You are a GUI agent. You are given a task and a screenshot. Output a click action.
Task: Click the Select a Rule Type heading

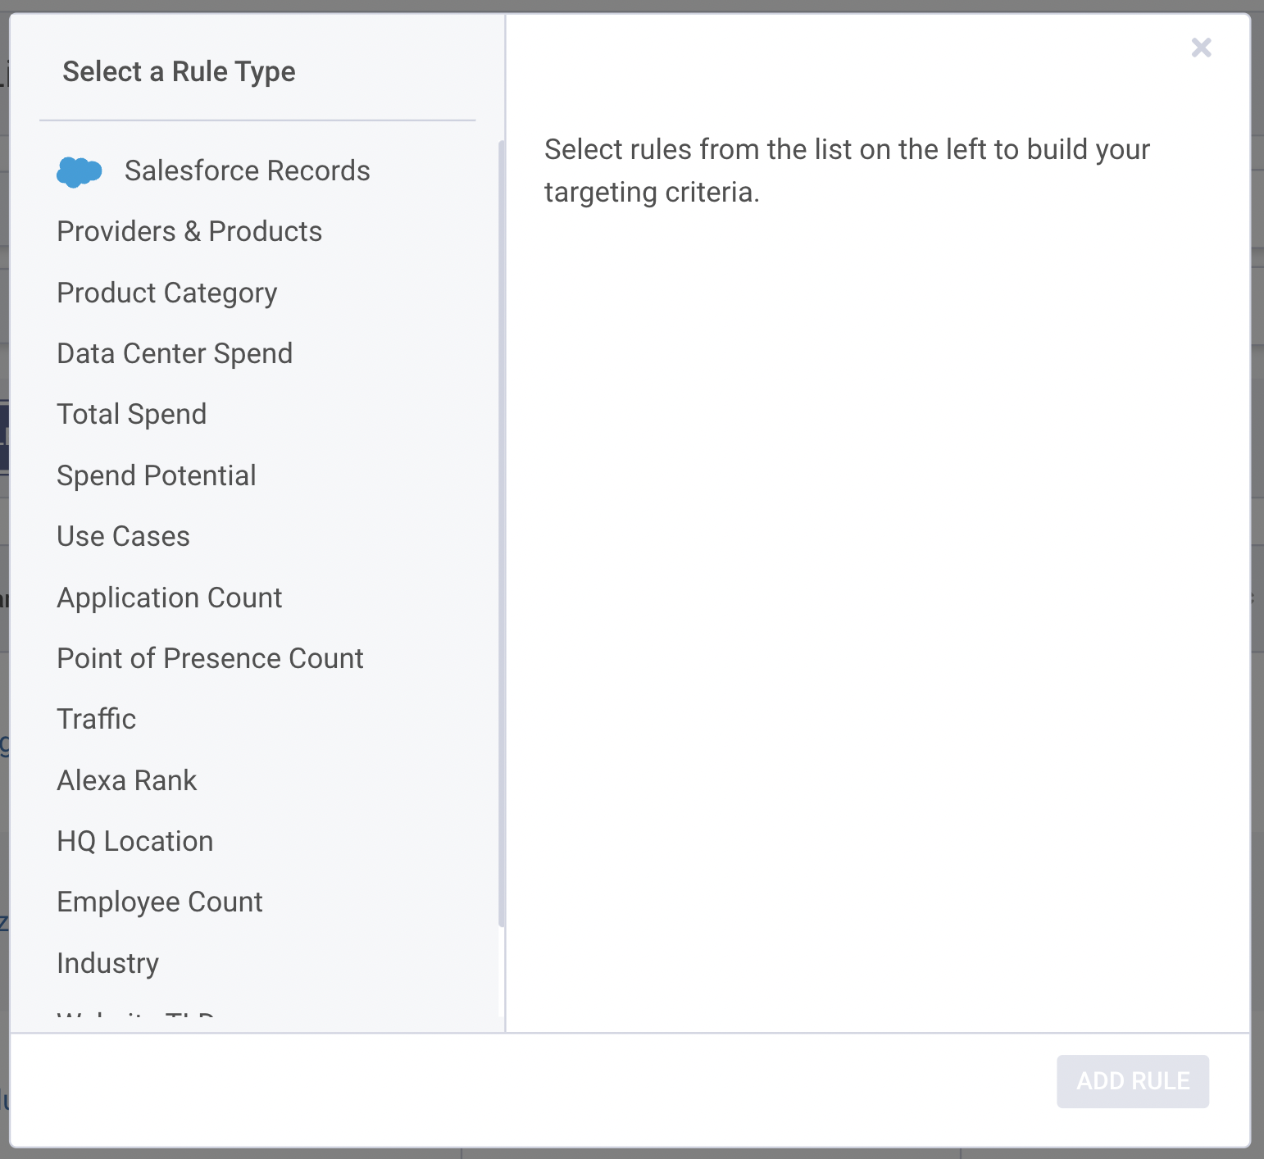click(x=179, y=72)
